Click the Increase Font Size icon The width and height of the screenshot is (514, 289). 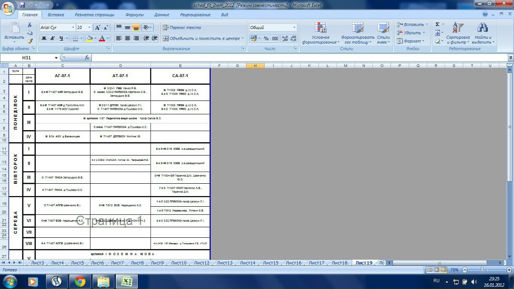(x=98, y=28)
